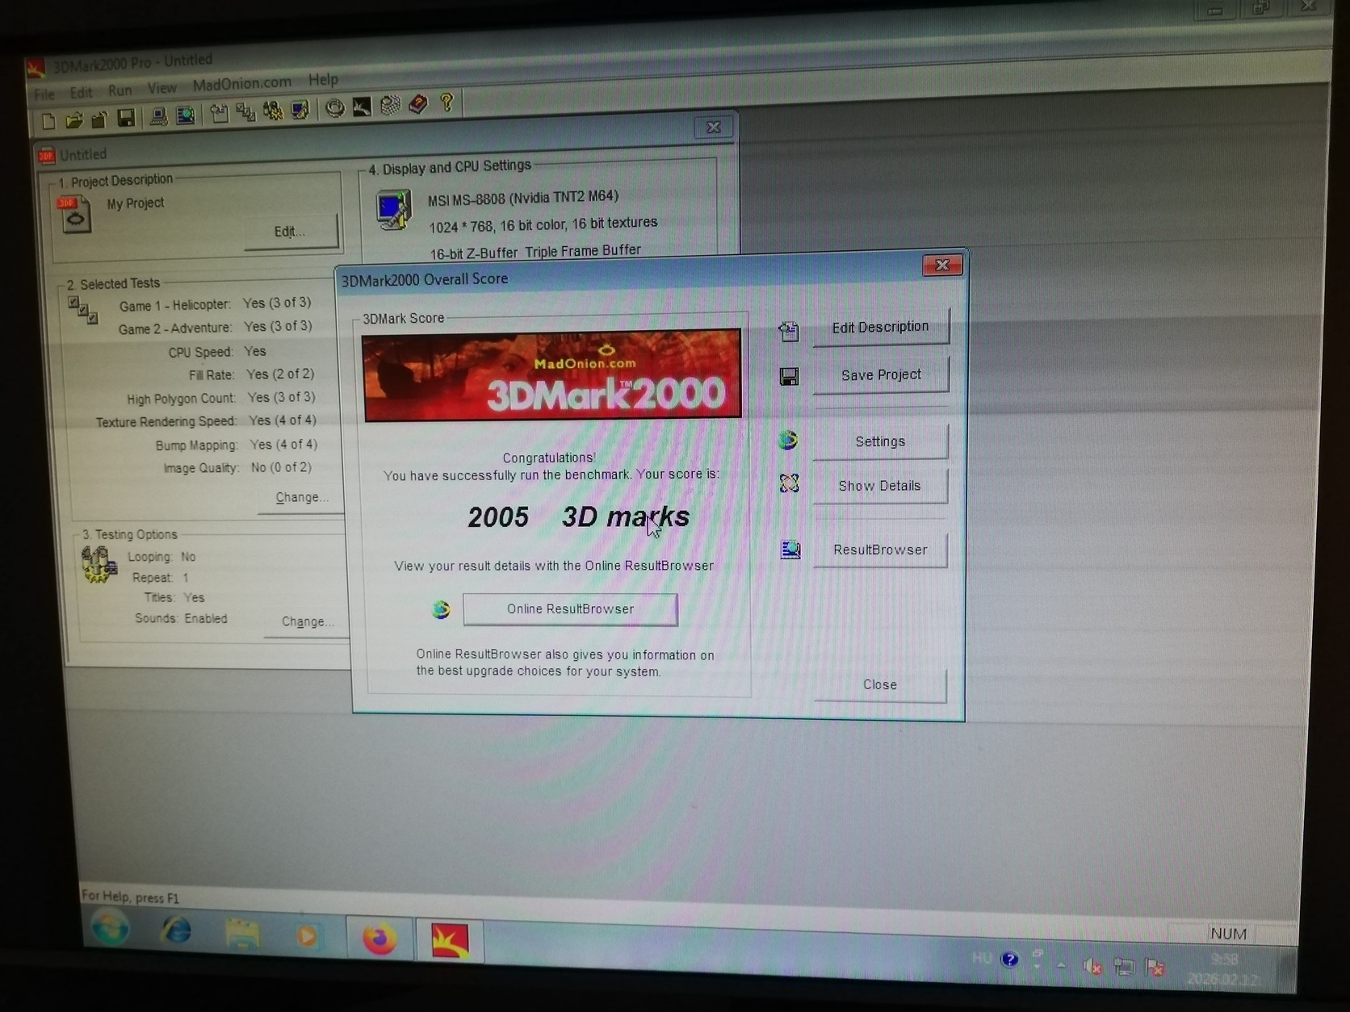Click the icon beside Show Details
1350x1012 pixels.
pos(789,483)
